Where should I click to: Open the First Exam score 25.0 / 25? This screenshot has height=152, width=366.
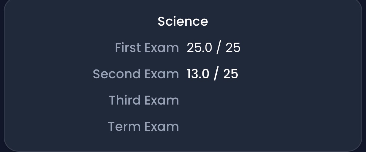(213, 48)
